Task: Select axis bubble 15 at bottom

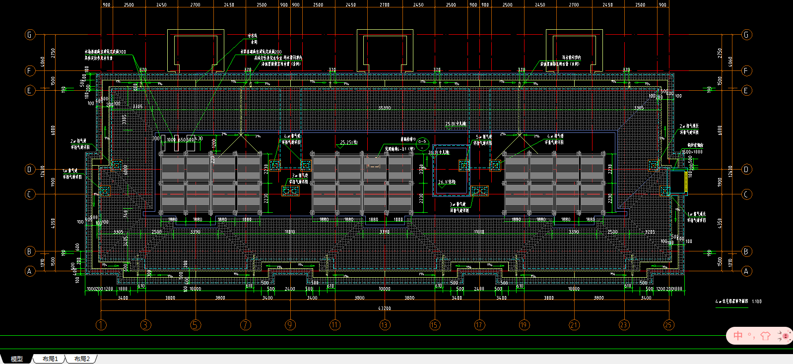Action: coord(435,325)
